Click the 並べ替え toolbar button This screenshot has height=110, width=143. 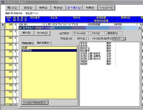click(x=74, y=8)
